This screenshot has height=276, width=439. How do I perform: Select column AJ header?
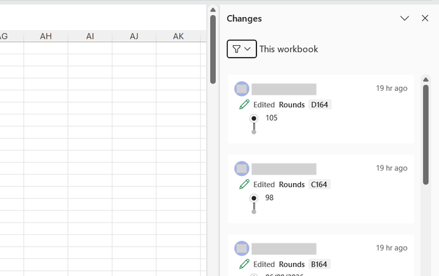pyautogui.click(x=134, y=36)
